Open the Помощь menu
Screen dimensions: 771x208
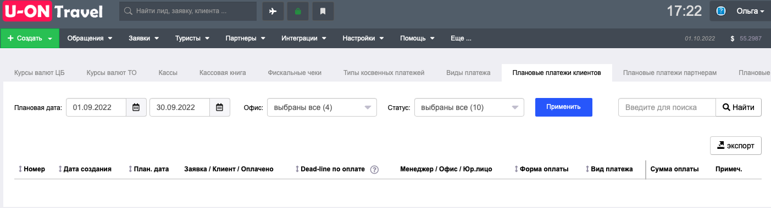click(417, 38)
